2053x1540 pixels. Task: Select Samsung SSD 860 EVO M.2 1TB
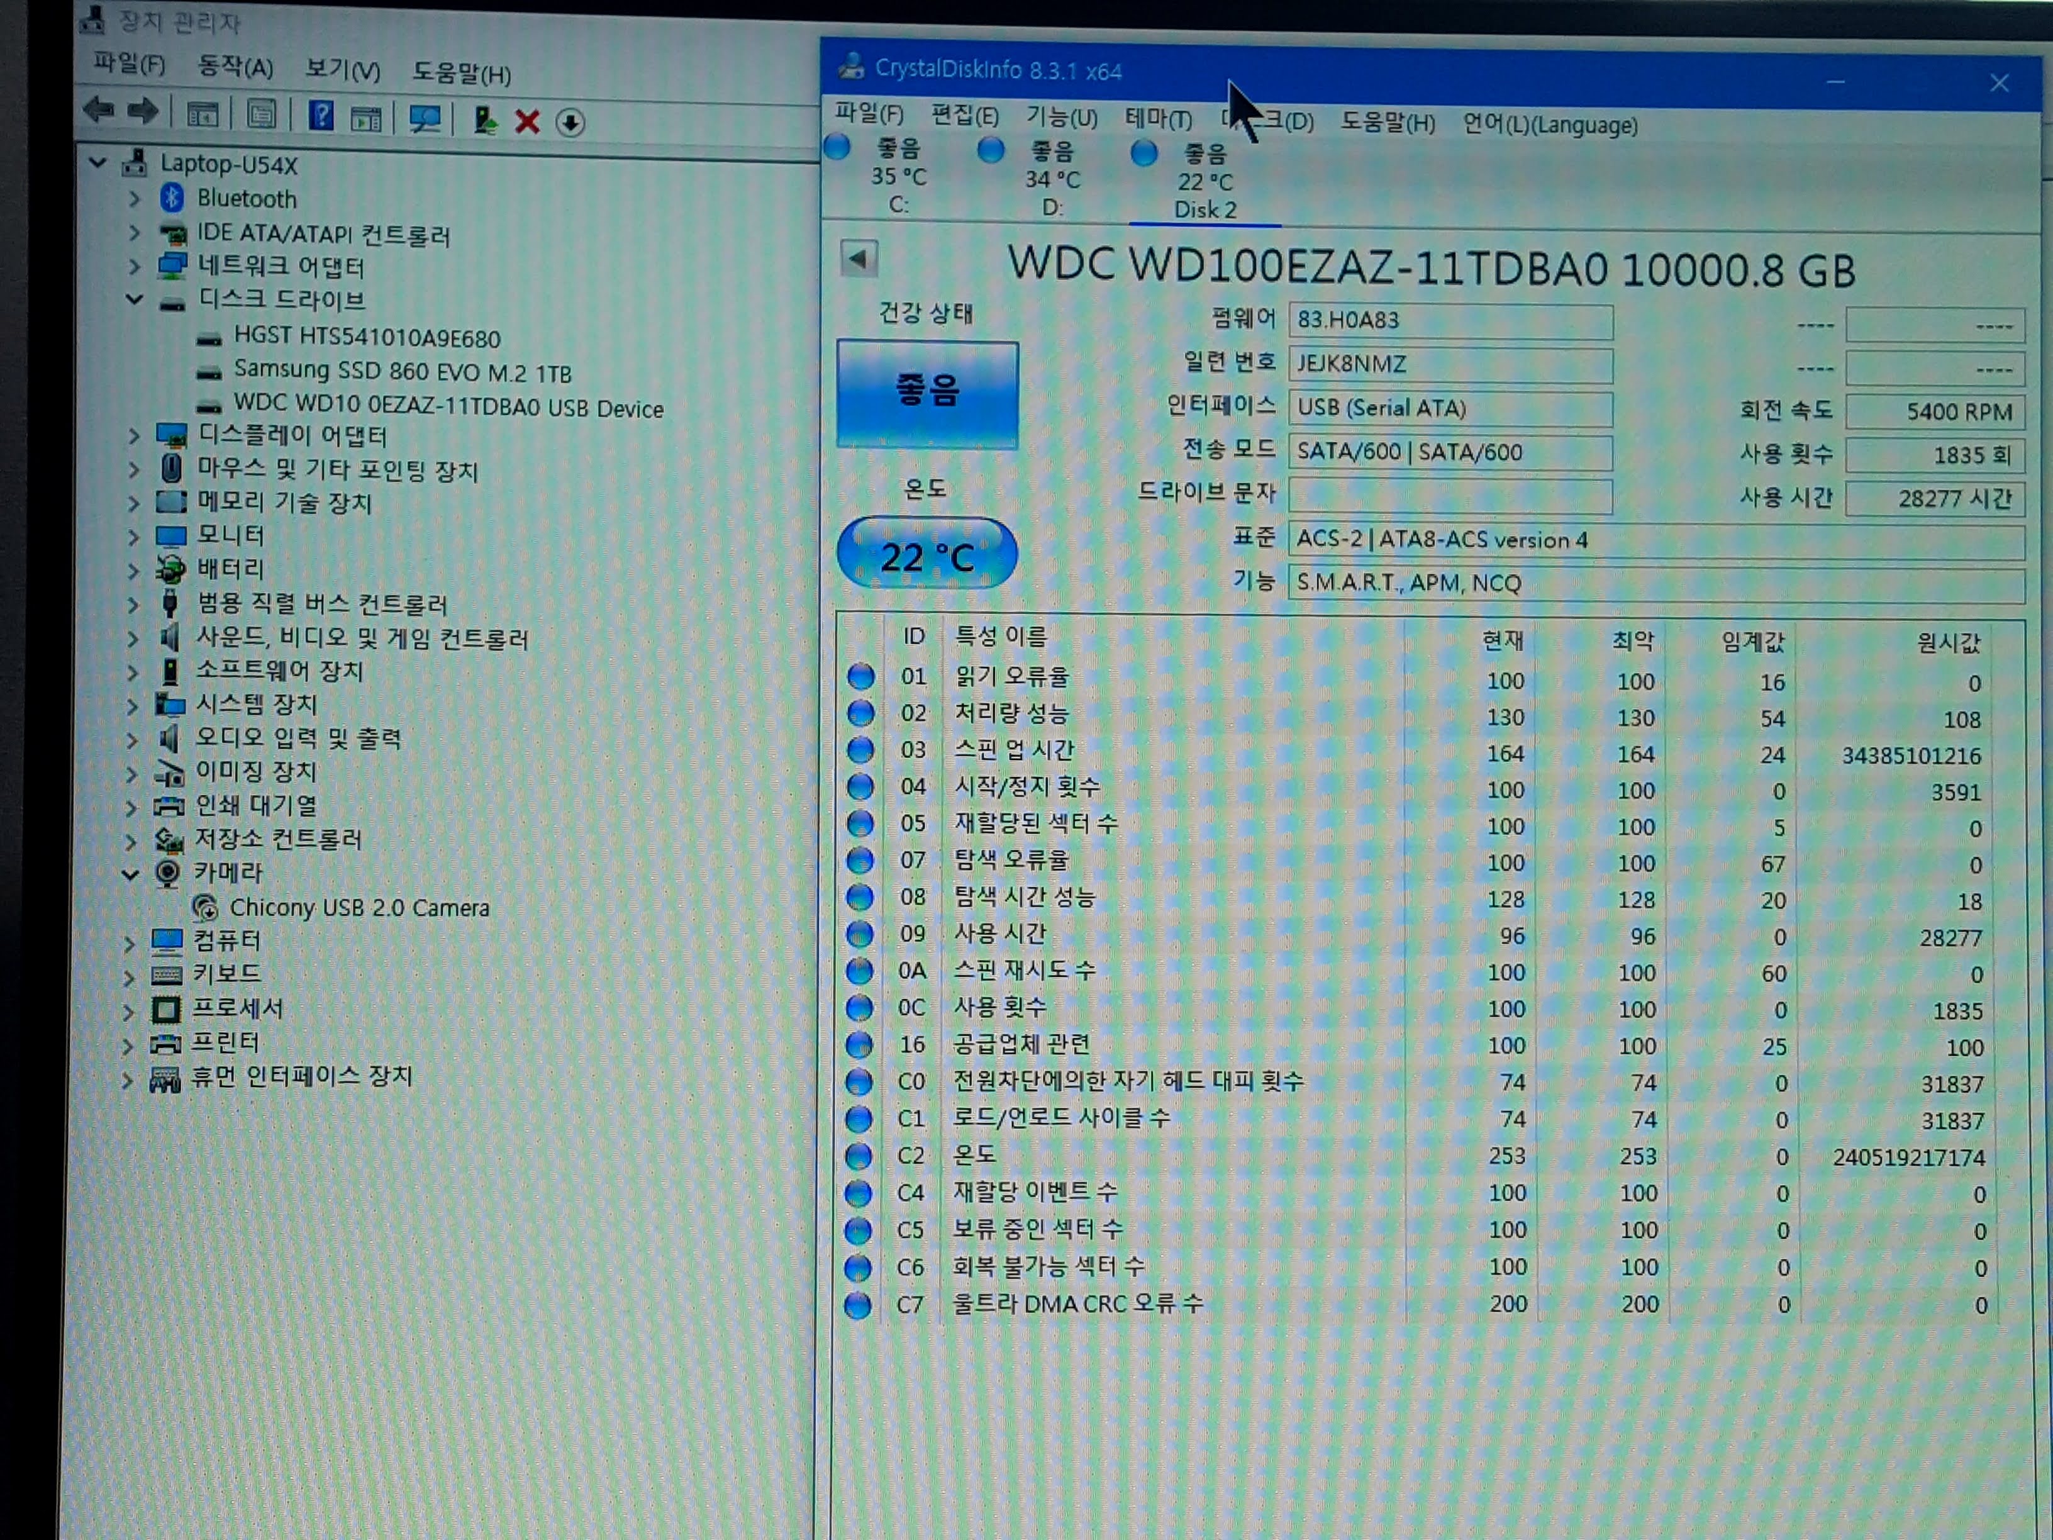pos(403,371)
